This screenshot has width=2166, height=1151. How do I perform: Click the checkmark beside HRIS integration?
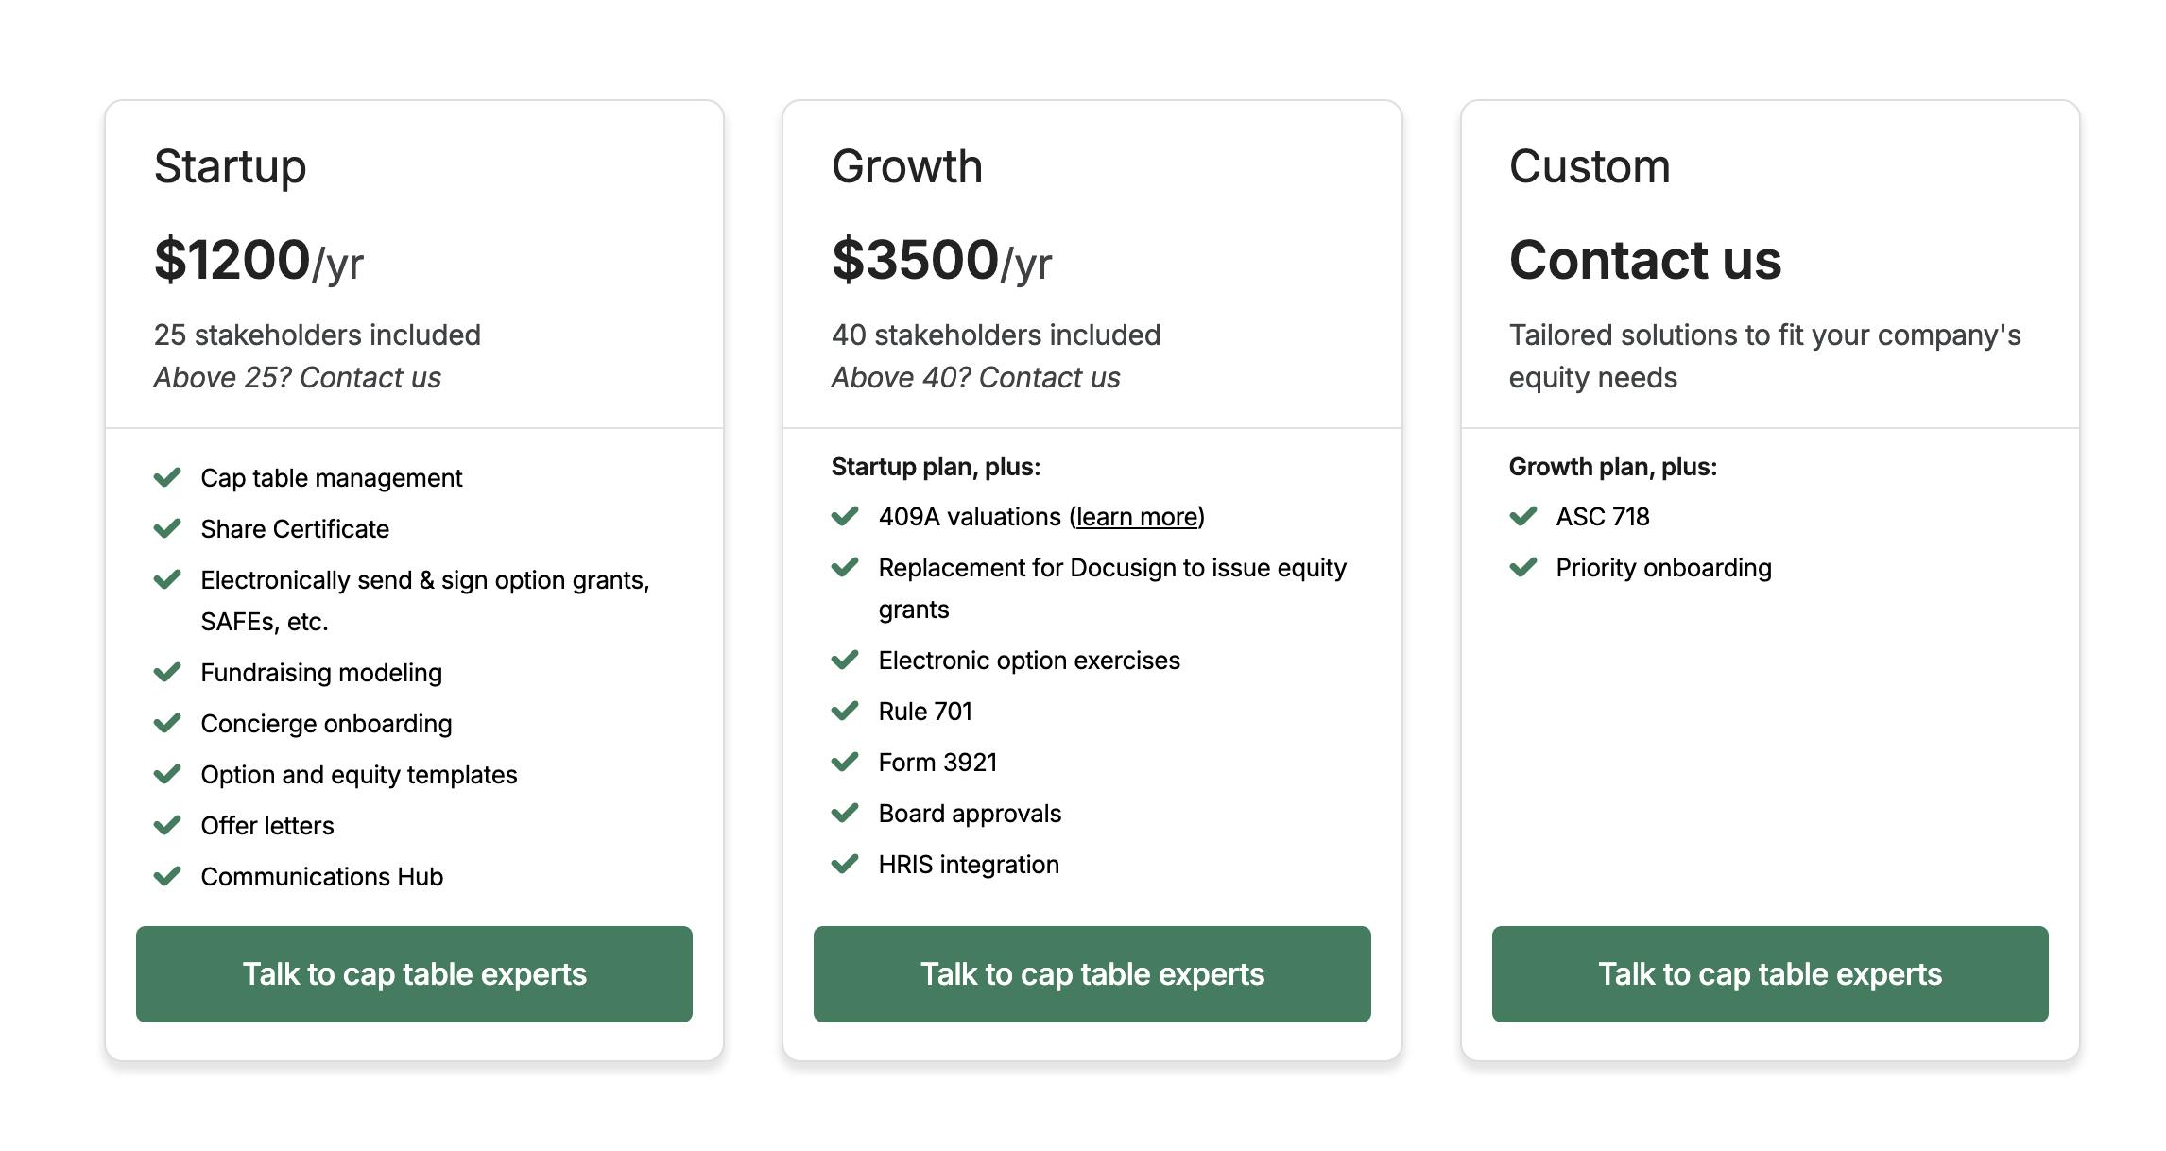click(x=845, y=864)
